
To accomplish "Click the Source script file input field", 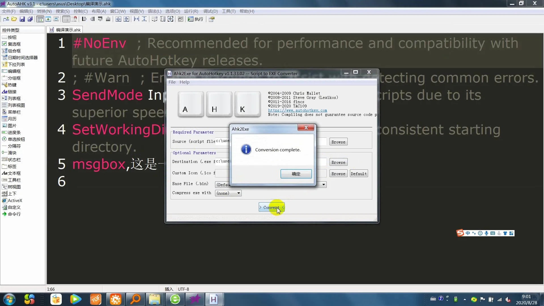I will tap(222, 141).
